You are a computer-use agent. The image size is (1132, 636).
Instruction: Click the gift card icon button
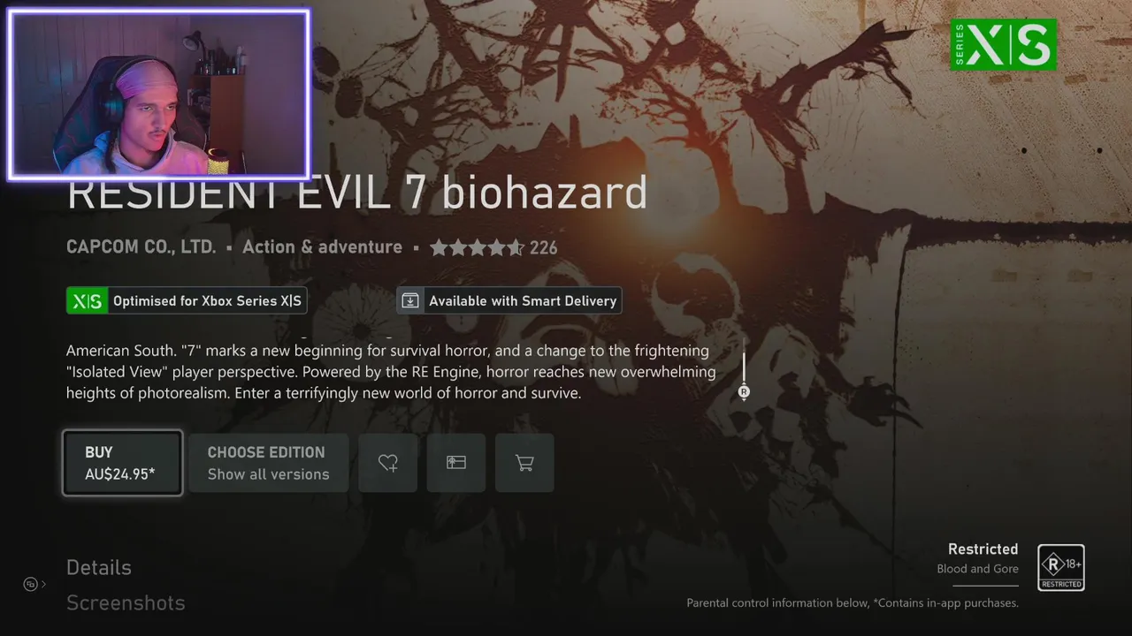click(x=456, y=463)
